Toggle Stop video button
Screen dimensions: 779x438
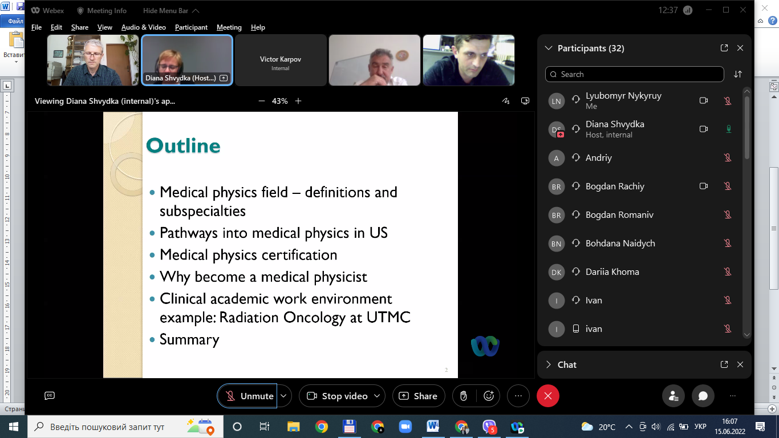click(342, 396)
